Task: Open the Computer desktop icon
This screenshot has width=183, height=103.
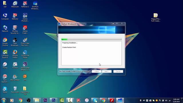Action: 5,17
